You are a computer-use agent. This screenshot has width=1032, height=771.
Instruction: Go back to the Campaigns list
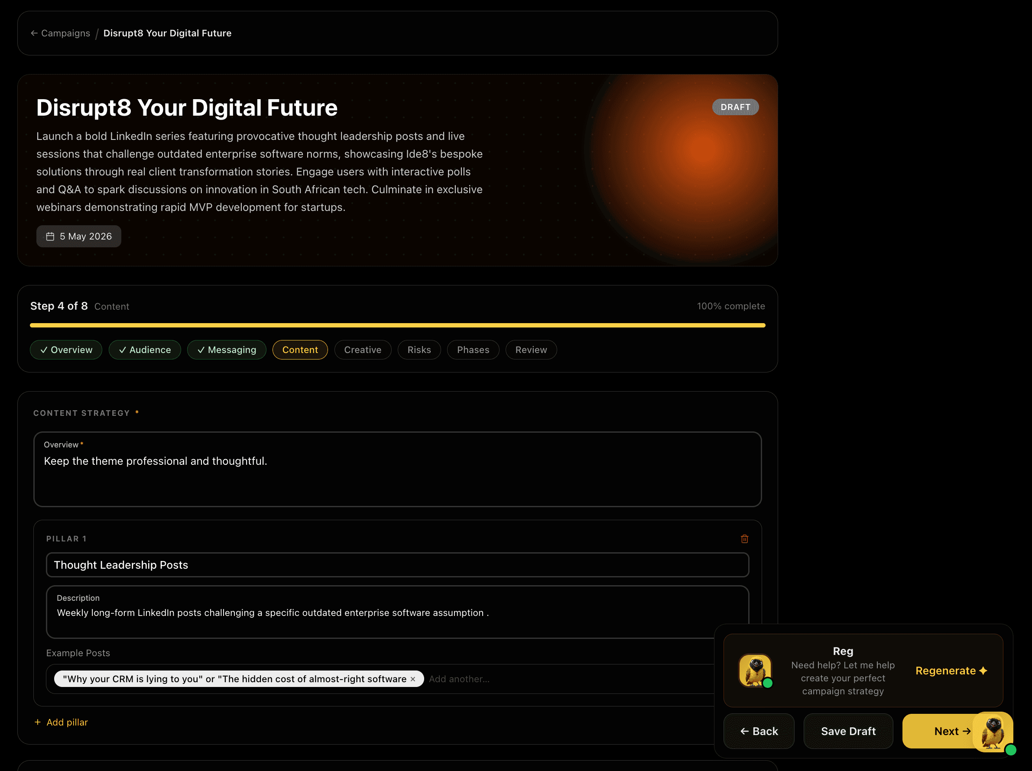[60, 33]
